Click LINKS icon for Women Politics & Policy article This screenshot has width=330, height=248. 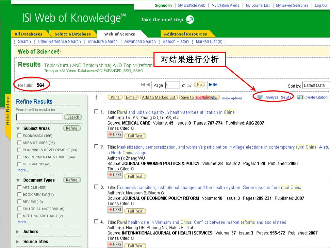click(x=115, y=175)
